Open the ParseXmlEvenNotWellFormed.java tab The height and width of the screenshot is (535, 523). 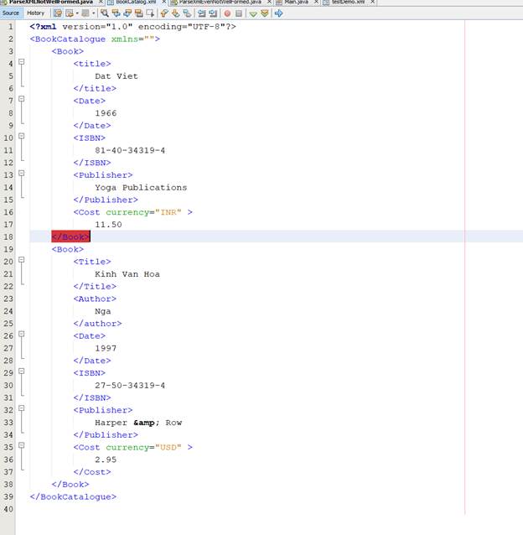click(220, 2)
